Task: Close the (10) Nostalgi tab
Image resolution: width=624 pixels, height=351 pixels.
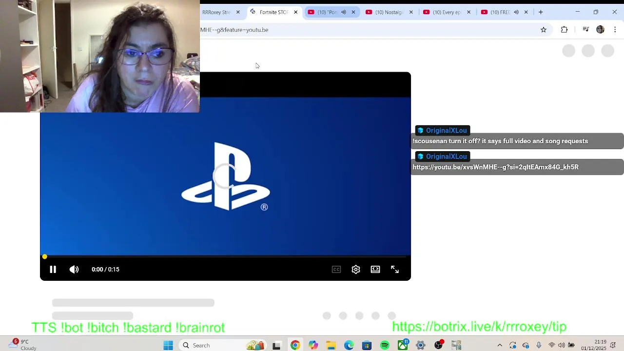Action: tap(411, 12)
